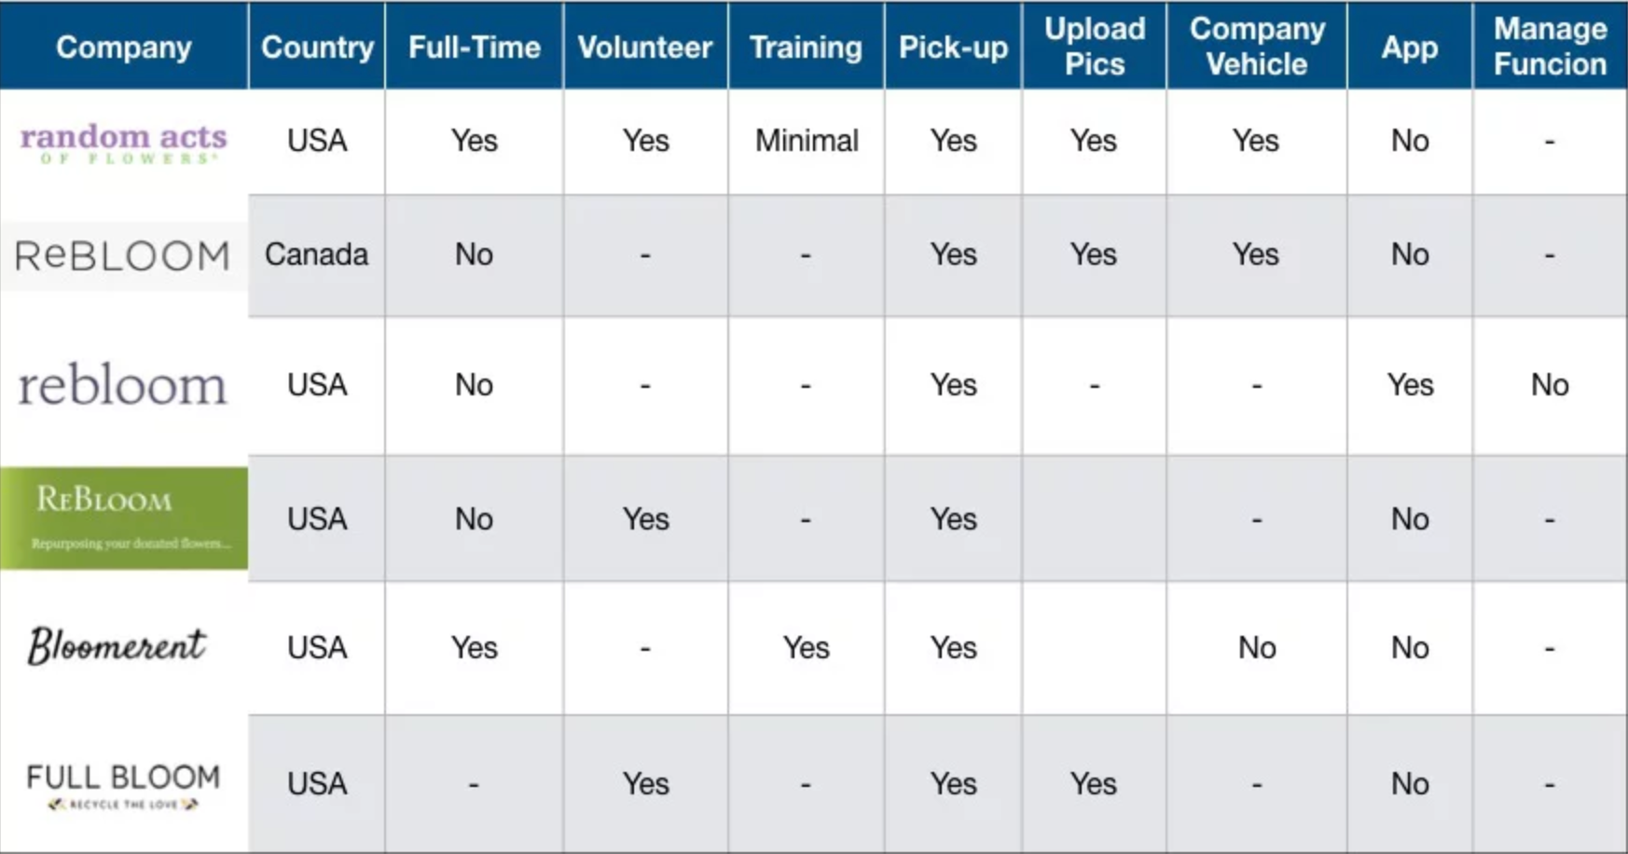1628x854 pixels.
Task: Select the Upload Pics header cell
Action: pyautogui.click(x=1095, y=46)
